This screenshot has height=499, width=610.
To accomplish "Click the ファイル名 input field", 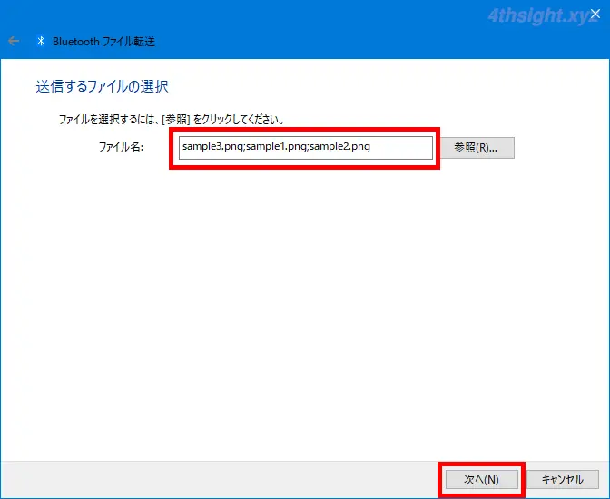I will [x=305, y=147].
